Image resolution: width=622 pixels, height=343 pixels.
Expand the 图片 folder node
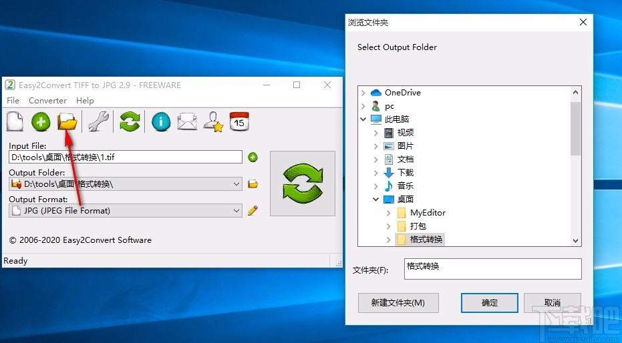point(375,146)
